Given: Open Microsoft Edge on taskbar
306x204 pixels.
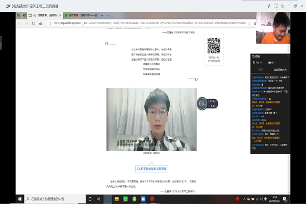Looking at the screenshot, I should 108,199.
